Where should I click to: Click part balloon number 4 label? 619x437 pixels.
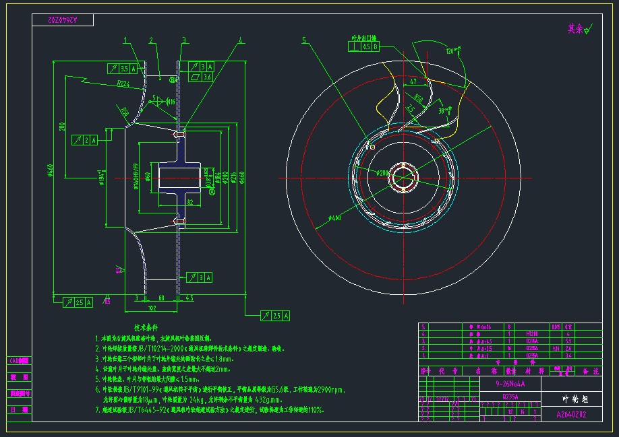(241, 40)
